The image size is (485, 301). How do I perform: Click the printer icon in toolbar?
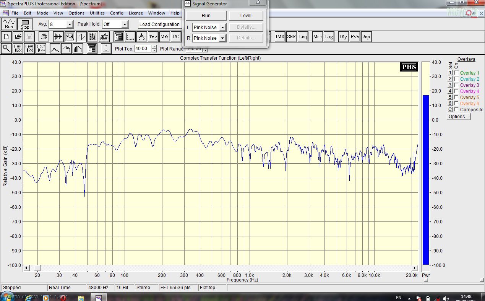[44, 37]
